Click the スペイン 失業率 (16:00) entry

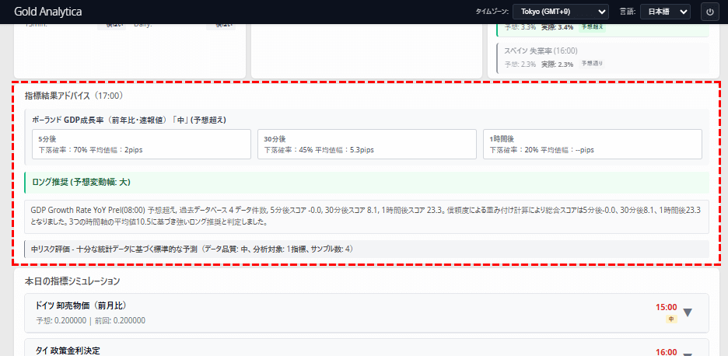tap(603, 58)
